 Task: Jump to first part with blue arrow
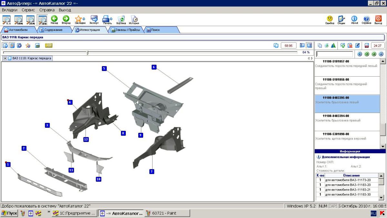tap(360, 54)
